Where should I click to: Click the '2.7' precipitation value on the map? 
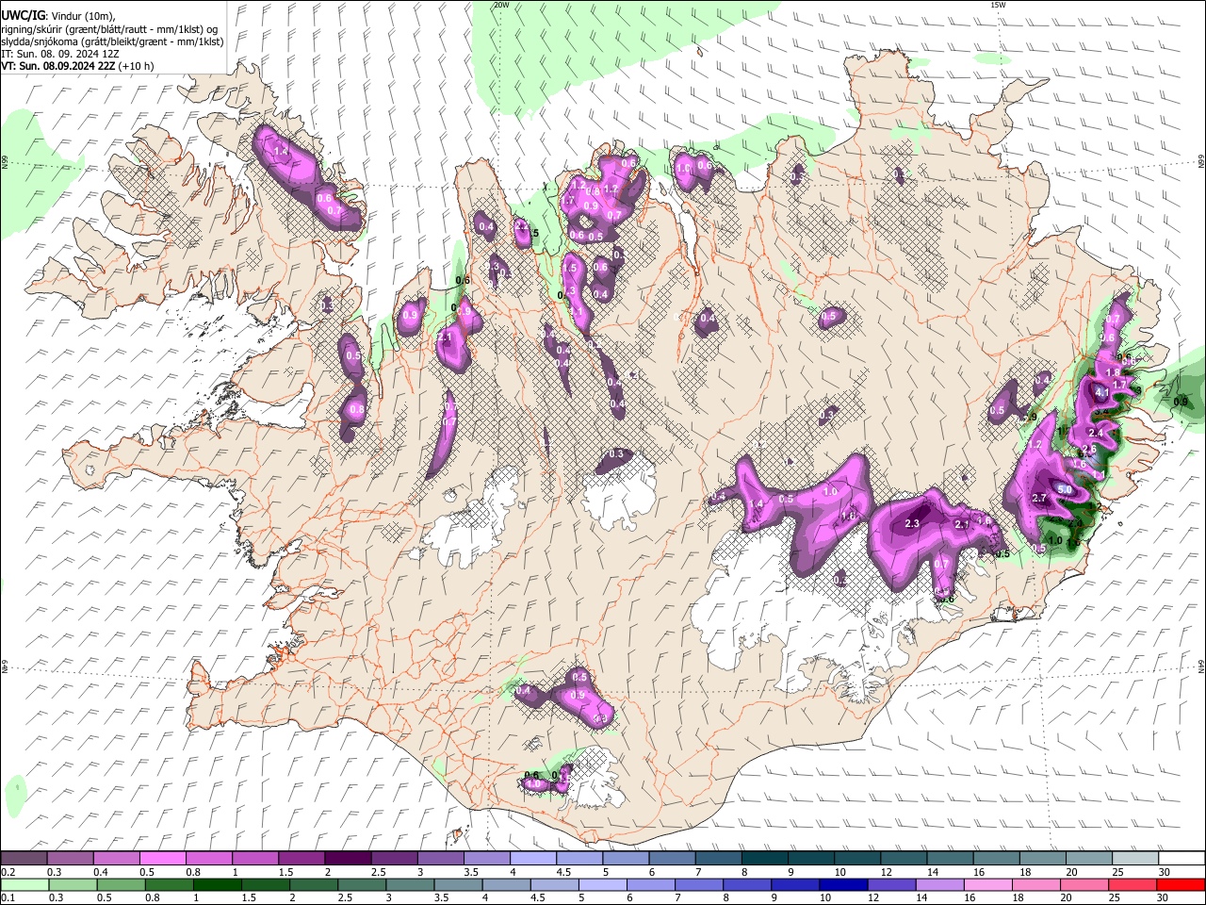(1040, 498)
